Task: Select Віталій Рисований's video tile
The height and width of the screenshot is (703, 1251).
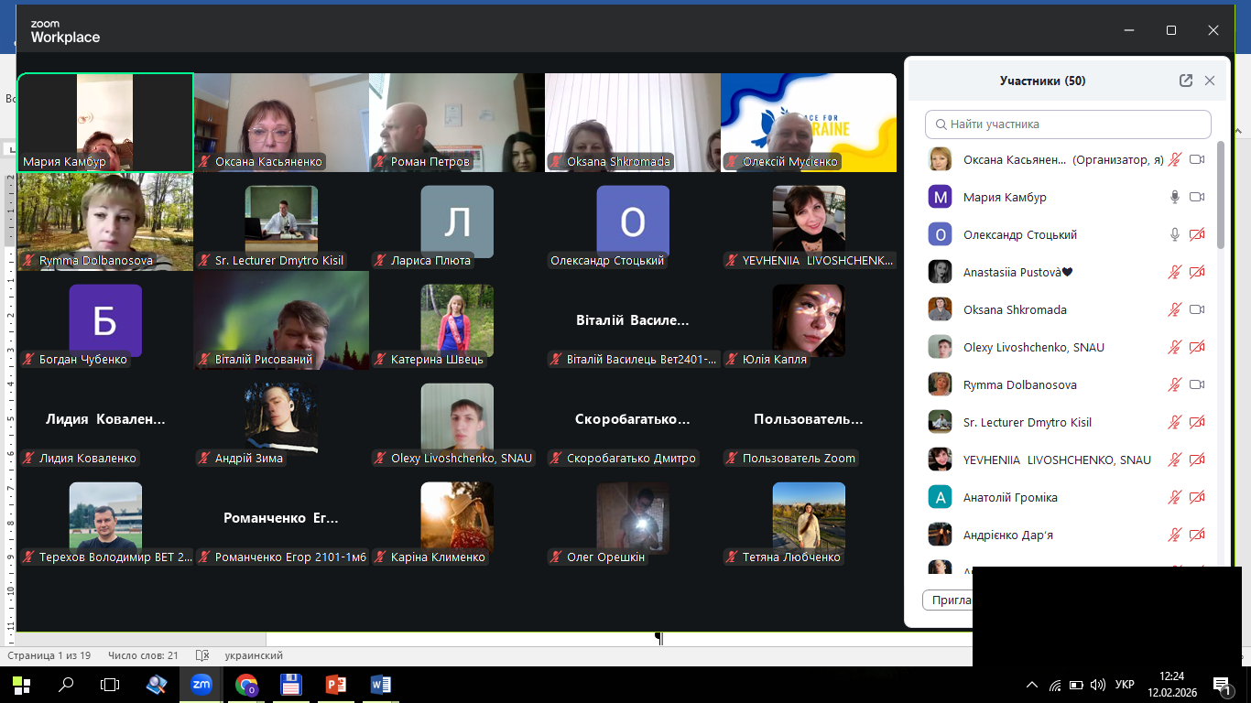Action: coord(281,320)
